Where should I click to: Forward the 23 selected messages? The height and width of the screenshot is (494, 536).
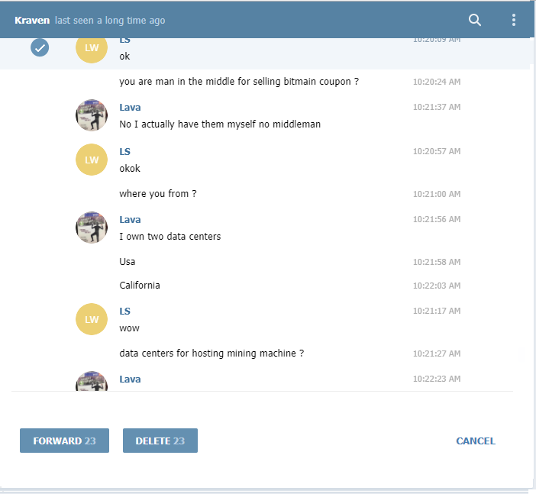click(x=64, y=441)
